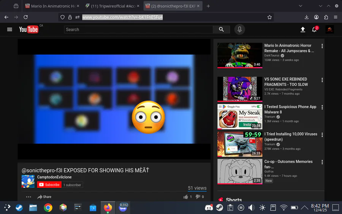Close the Mario In Animatronic tab
The width and height of the screenshot is (342, 214).
click(x=78, y=6)
